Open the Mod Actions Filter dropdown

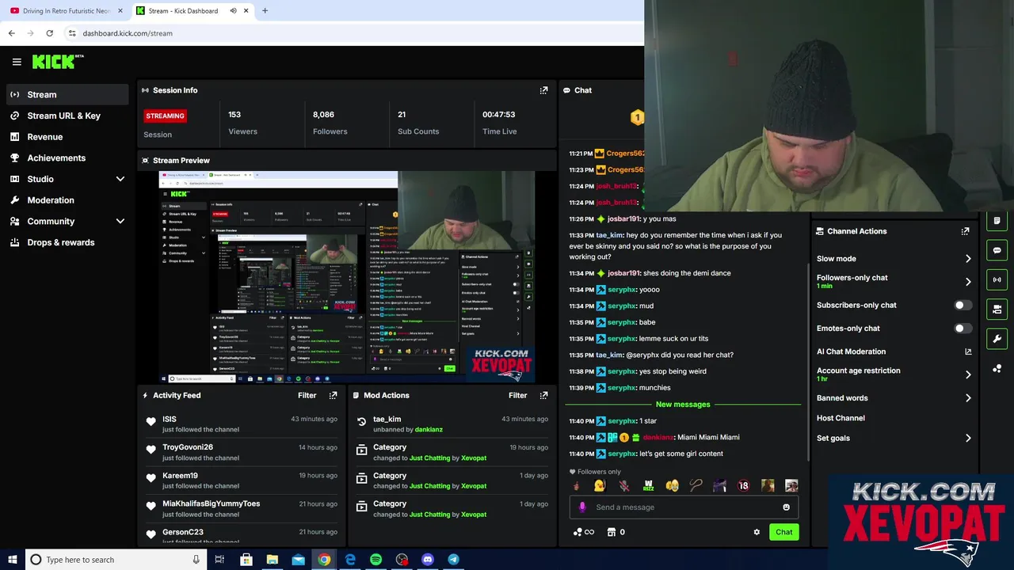click(517, 395)
